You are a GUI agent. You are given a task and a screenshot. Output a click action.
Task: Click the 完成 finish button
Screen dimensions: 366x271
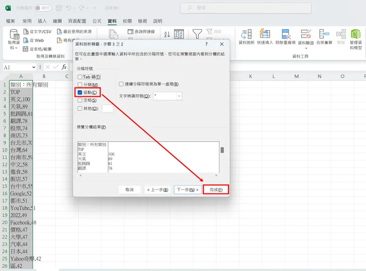(x=216, y=190)
